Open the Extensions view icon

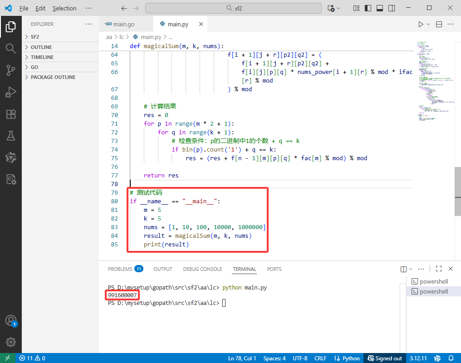coord(11,114)
